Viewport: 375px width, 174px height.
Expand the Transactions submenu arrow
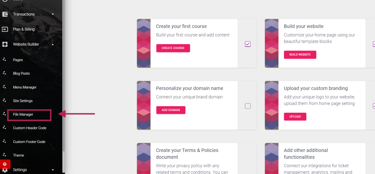(53, 14)
